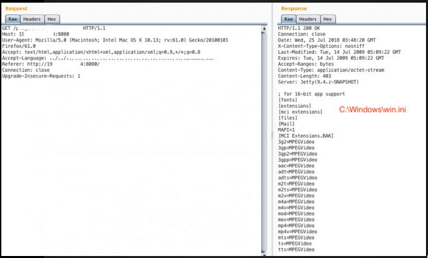Click the request pane vertical scrollbar track
Screen dimensions: 428x258
(x=264, y=141)
